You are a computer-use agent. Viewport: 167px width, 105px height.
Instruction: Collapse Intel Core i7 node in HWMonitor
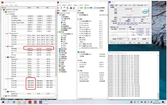[x=4, y=12]
